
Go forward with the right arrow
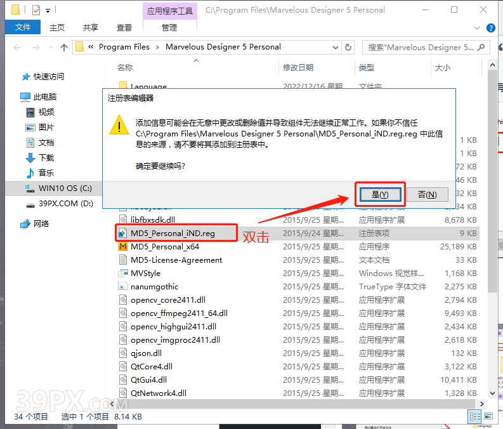pyautogui.click(x=36, y=48)
